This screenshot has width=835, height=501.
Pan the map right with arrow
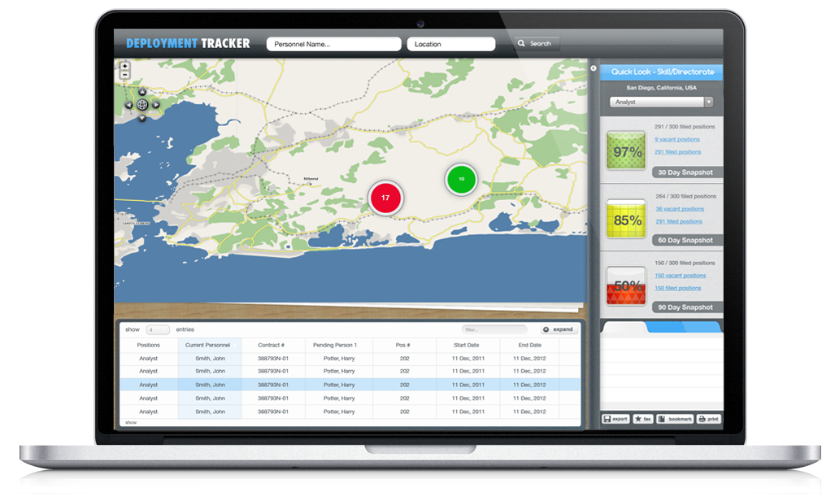coord(155,105)
